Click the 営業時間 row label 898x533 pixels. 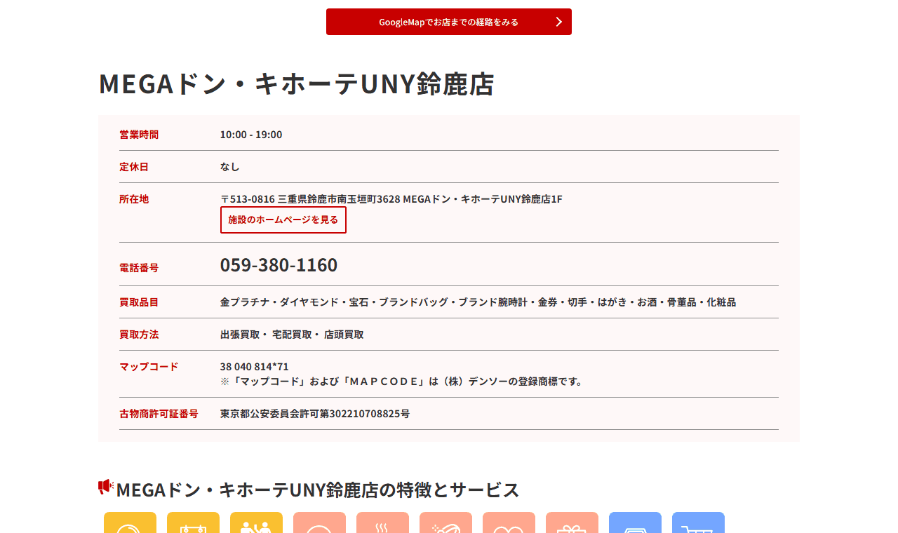[x=139, y=135]
